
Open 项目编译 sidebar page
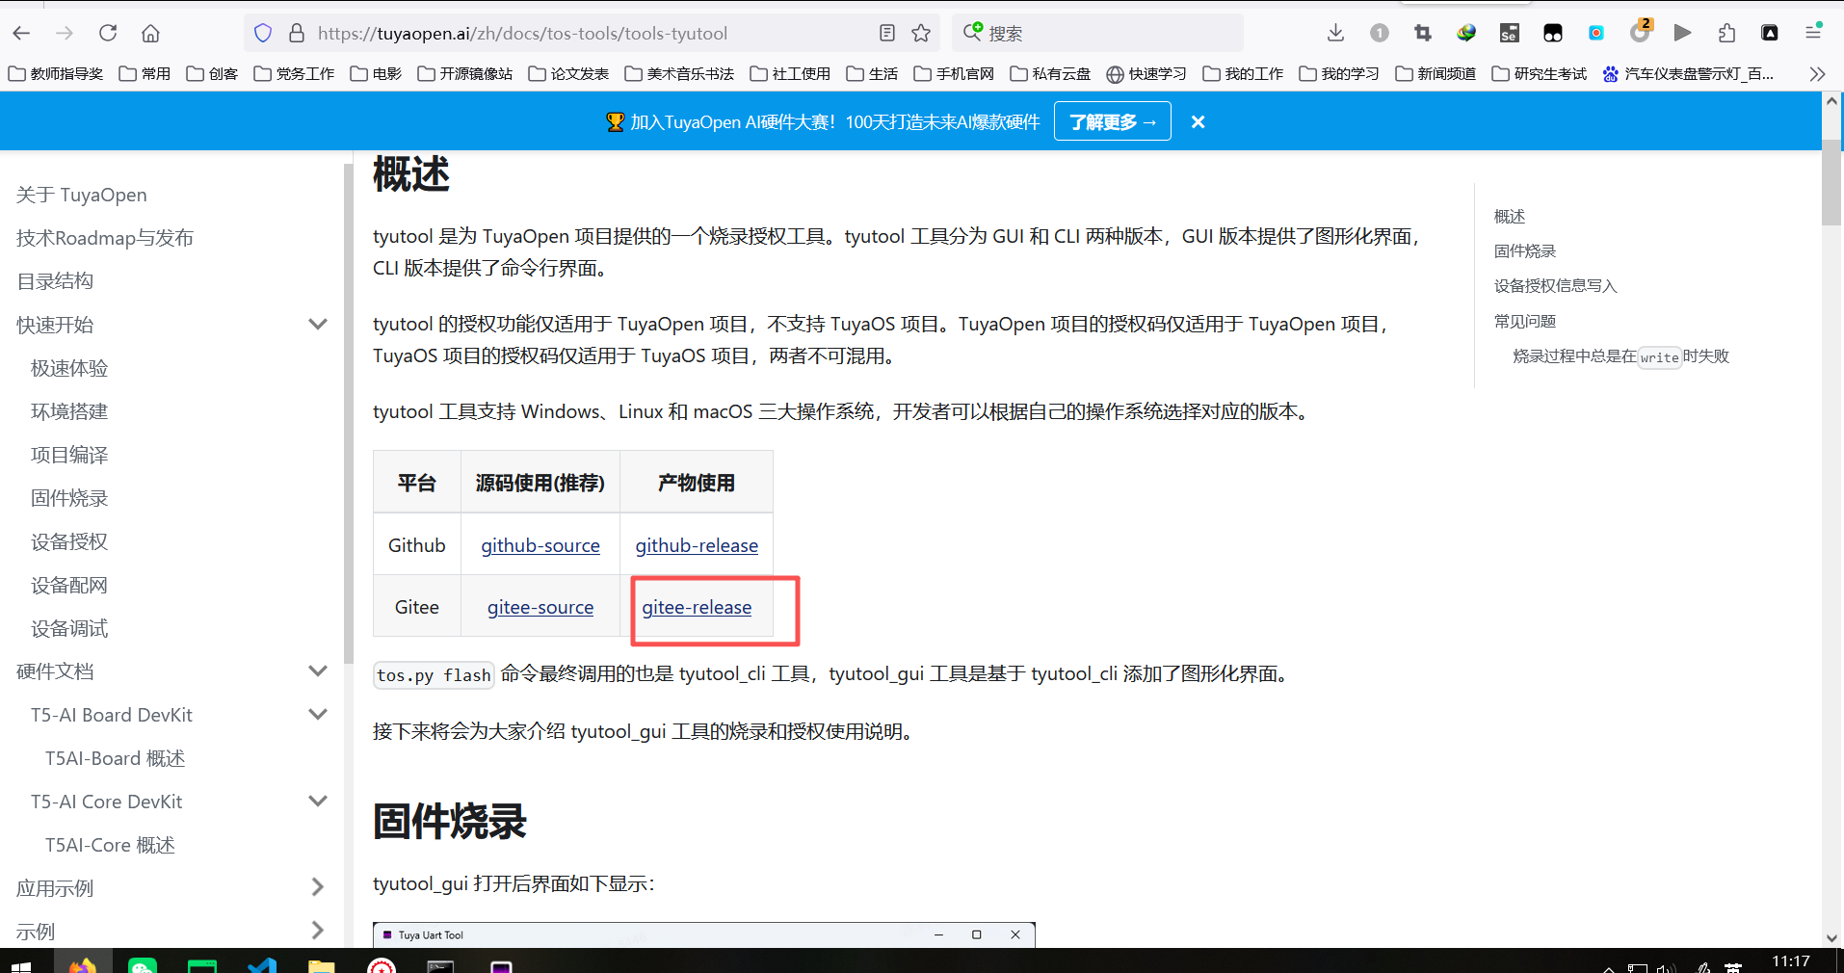[69, 455]
